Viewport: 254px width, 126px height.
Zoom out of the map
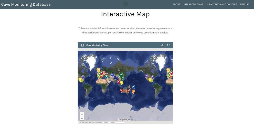click(x=82, y=118)
